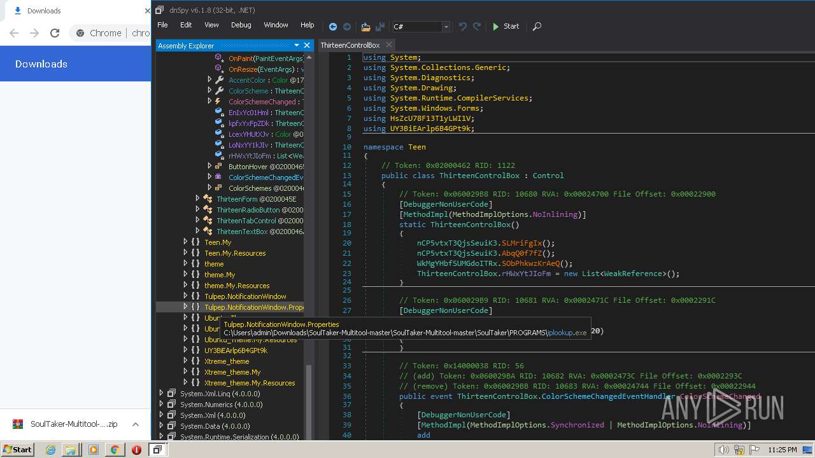Viewport: 815px width, 458px height.
Task: Select the OnResize method icon
Action: click(219, 69)
